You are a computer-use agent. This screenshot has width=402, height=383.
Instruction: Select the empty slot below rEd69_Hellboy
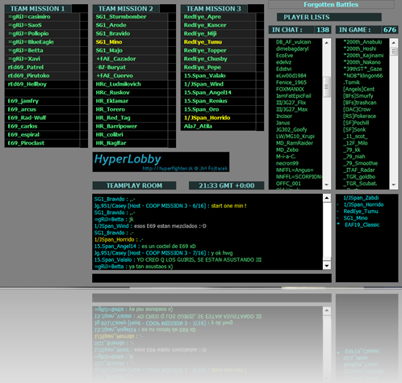pyautogui.click(x=42, y=93)
